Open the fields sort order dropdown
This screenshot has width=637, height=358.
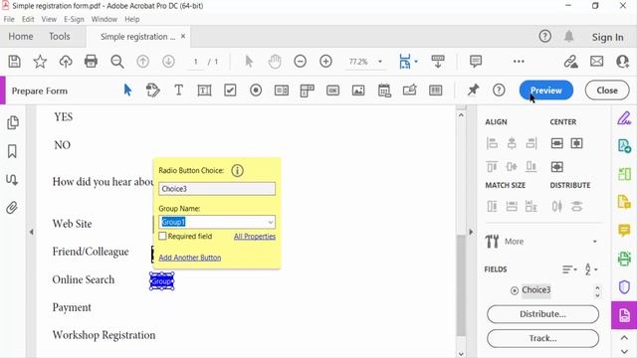click(x=569, y=269)
